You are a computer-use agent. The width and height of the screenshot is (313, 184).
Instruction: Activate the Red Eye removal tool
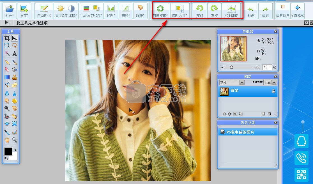pyautogui.click(x=7, y=116)
